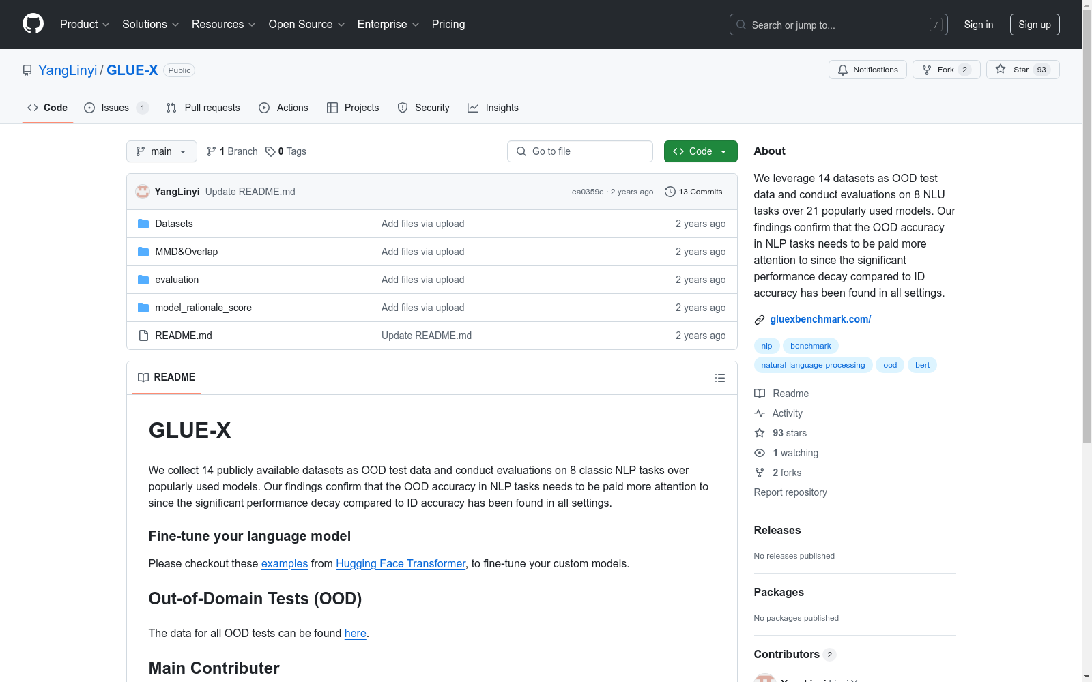Click Sign in
The height and width of the screenshot is (682, 1092).
(x=979, y=25)
